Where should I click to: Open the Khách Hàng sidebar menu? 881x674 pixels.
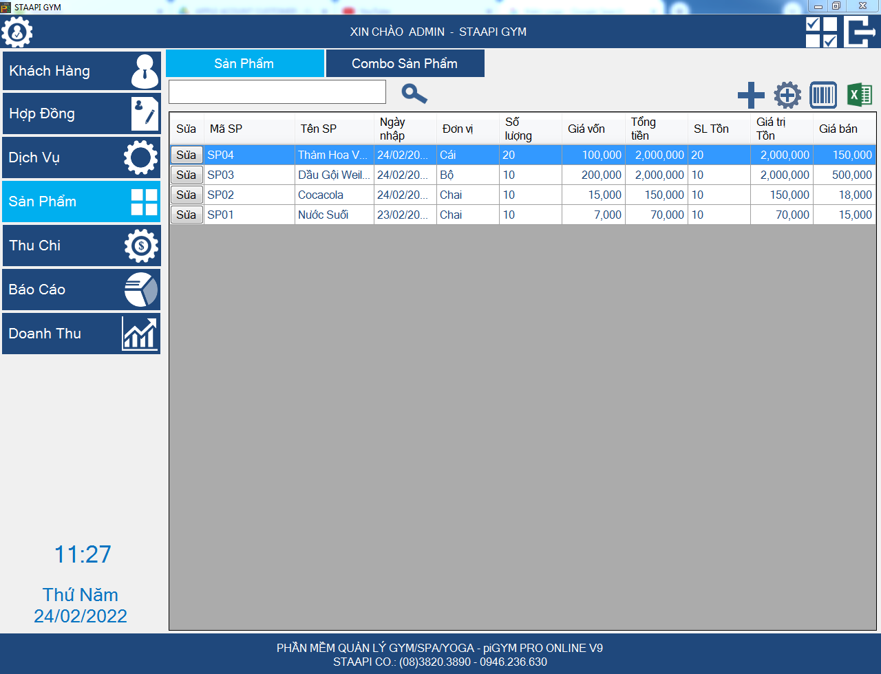81,71
